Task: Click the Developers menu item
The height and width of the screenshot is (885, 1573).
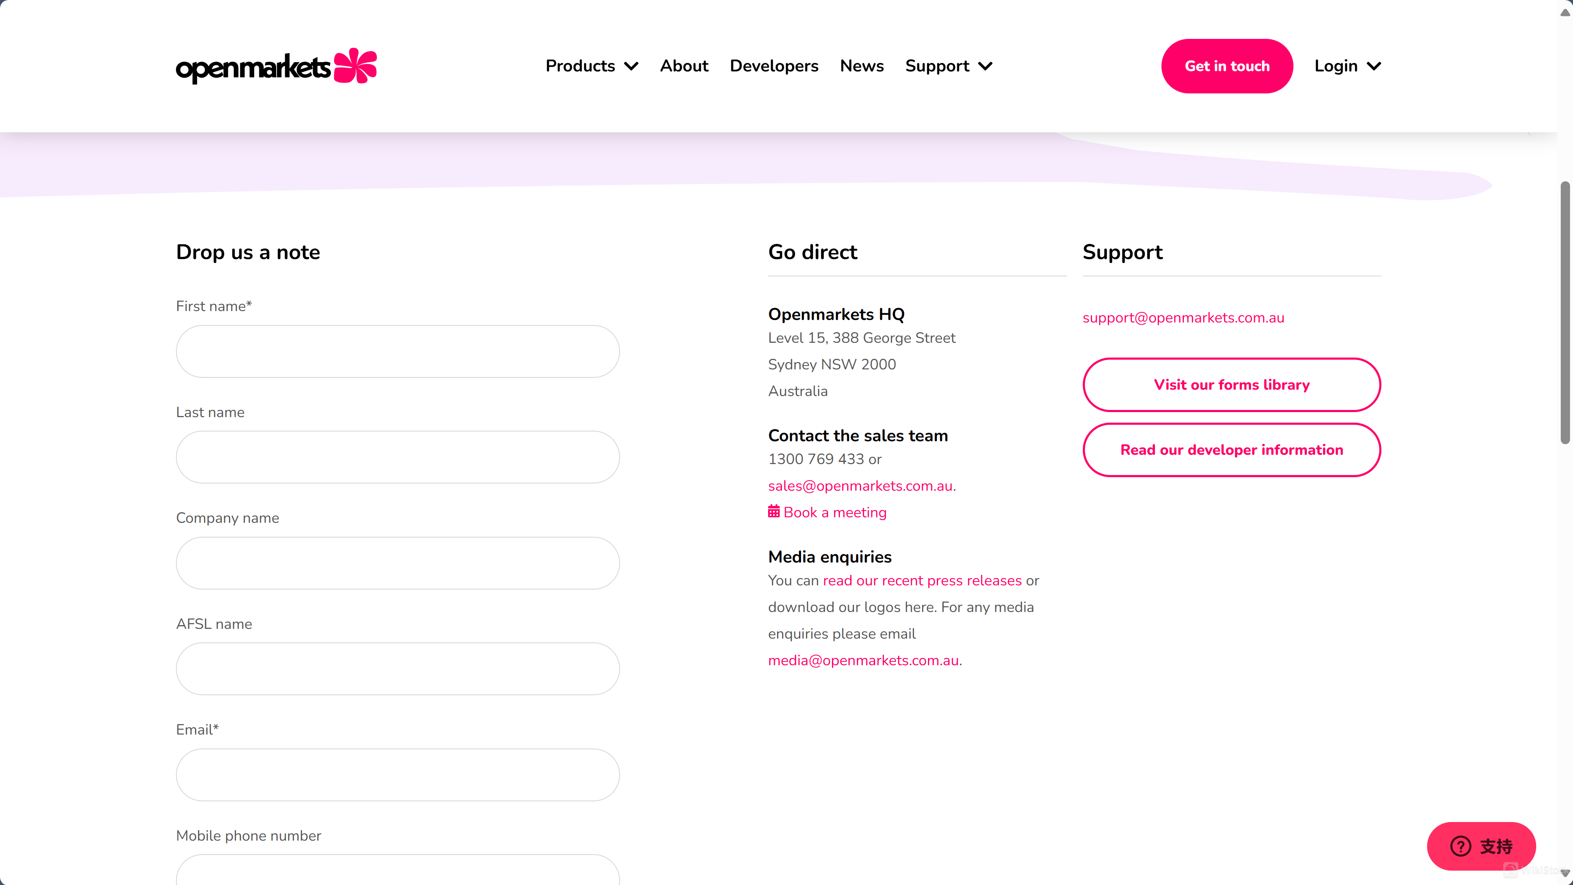Action: pos(774,66)
